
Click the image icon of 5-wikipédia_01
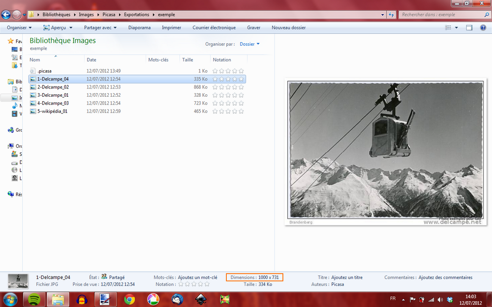click(x=33, y=111)
